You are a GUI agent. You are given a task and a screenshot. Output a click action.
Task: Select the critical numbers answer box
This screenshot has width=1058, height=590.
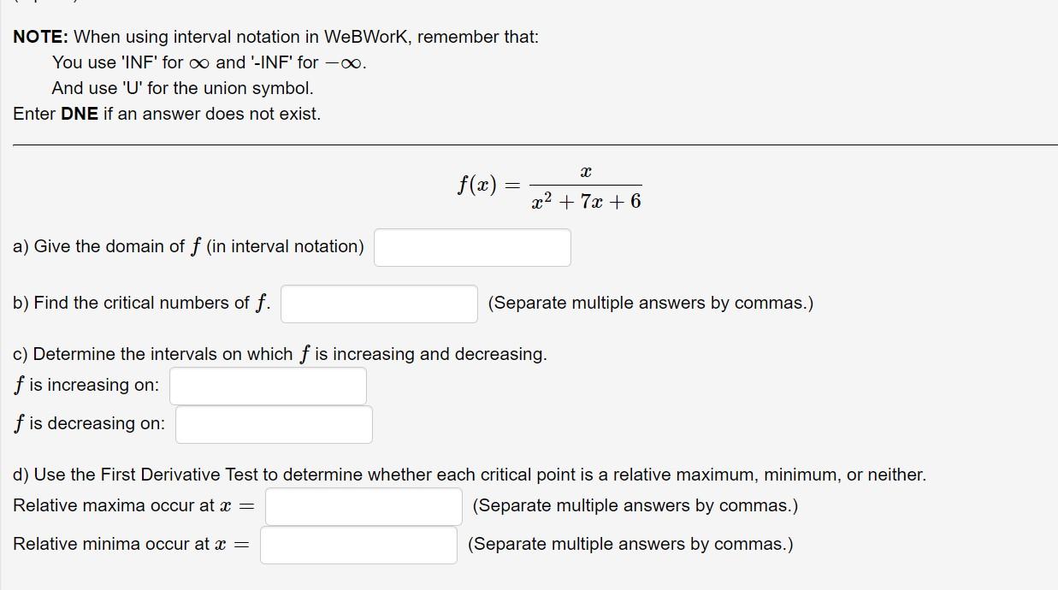[379, 303]
